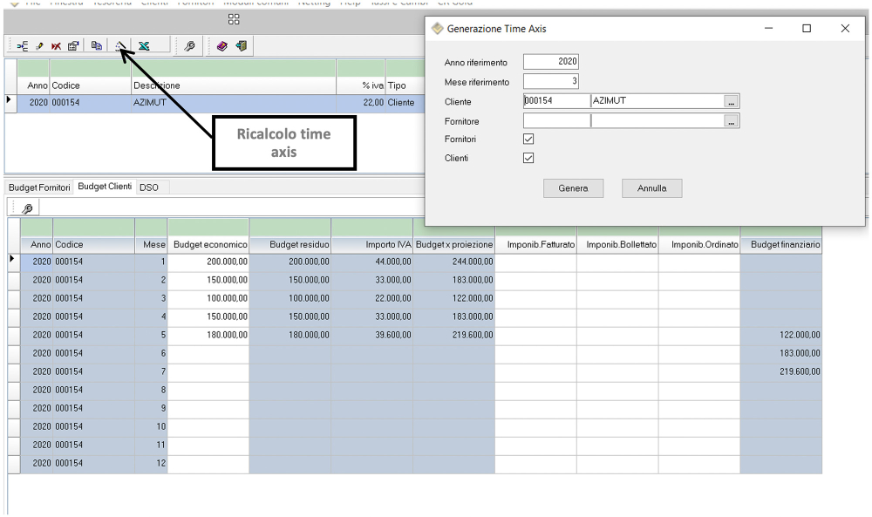Click the Ricalcolo time axis toolbar icon
Screen dimensions: 872x517
click(120, 46)
